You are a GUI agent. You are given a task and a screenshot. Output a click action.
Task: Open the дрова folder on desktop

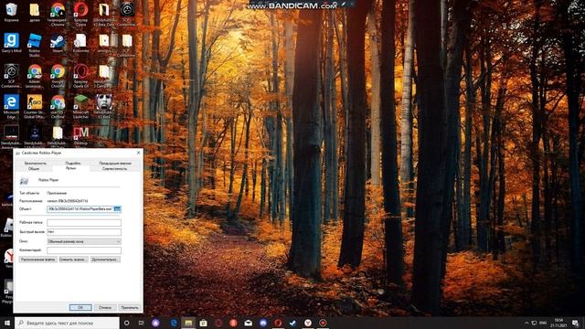(x=35, y=12)
